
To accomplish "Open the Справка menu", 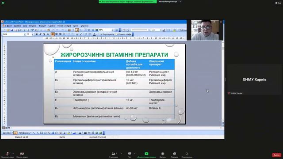I will point(84,26).
